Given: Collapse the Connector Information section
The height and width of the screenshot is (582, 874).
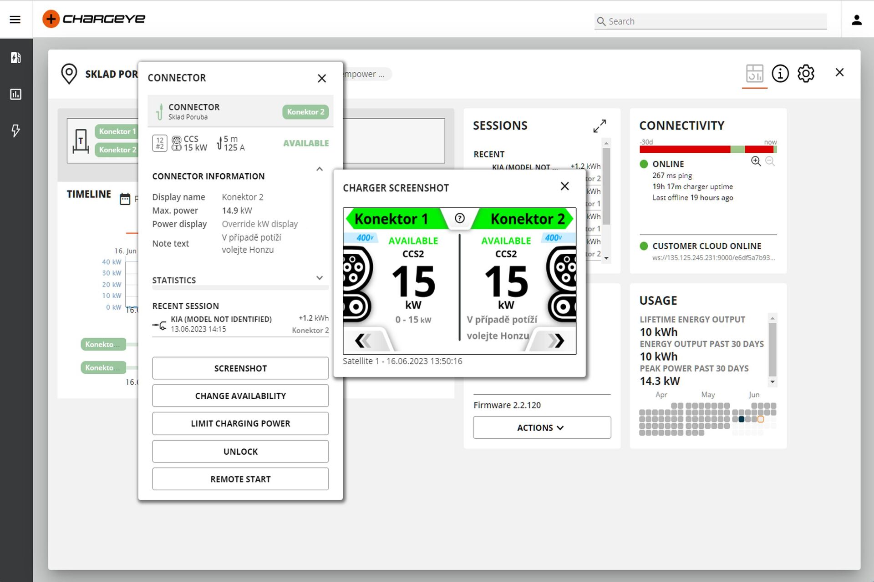Looking at the screenshot, I should pos(320,170).
